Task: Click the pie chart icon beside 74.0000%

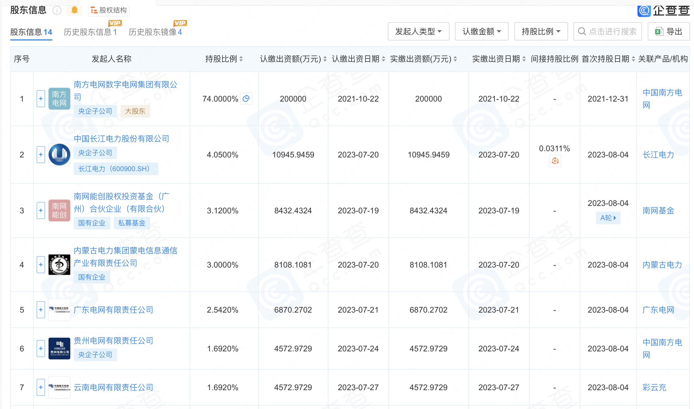Action: 246,99
